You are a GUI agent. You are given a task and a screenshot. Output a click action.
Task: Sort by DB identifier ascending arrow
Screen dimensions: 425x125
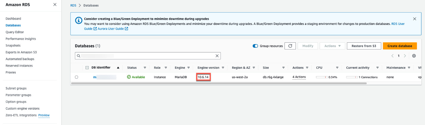coord(118,68)
